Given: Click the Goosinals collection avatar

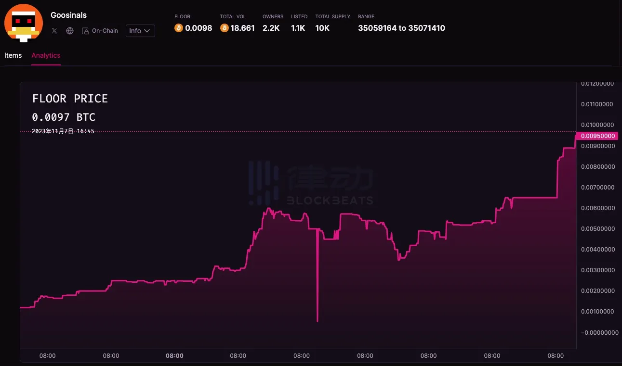Looking at the screenshot, I should pos(24,23).
